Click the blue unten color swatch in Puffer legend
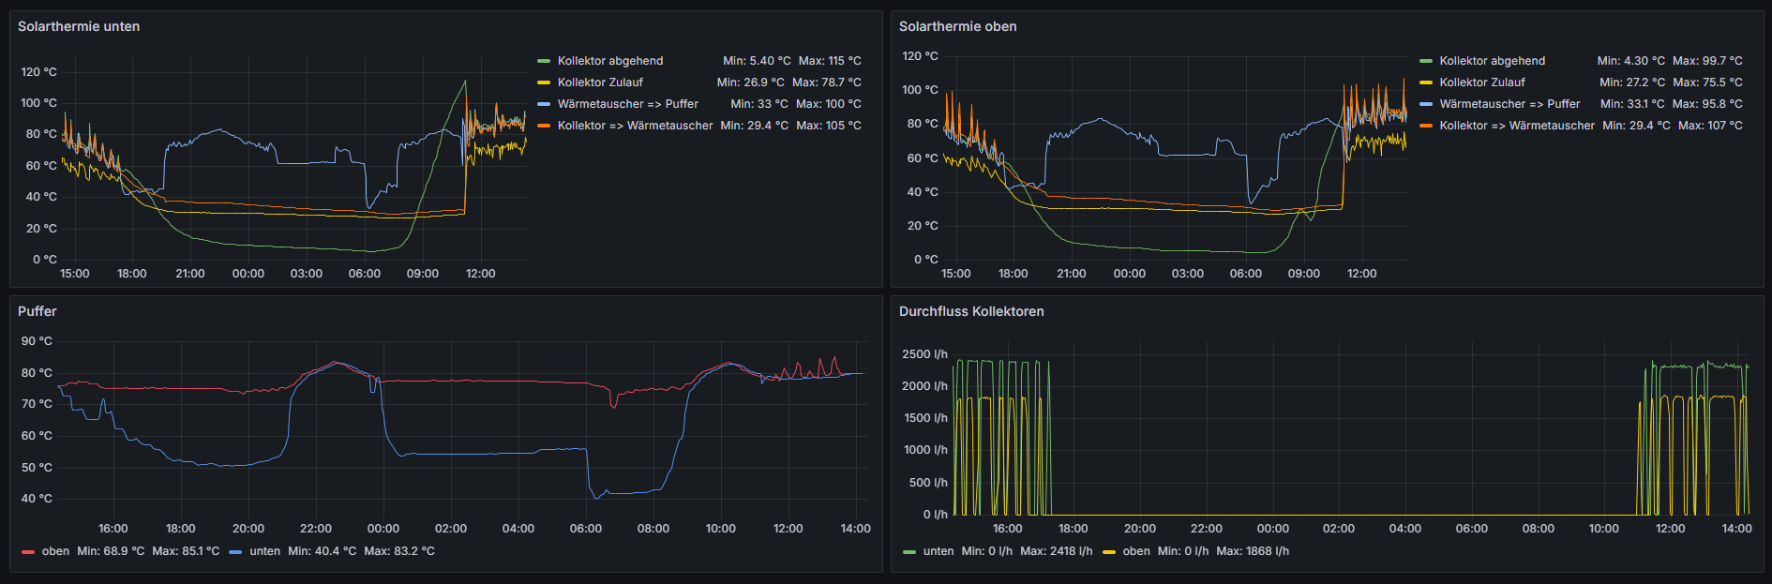The image size is (1772, 584). pos(235,552)
